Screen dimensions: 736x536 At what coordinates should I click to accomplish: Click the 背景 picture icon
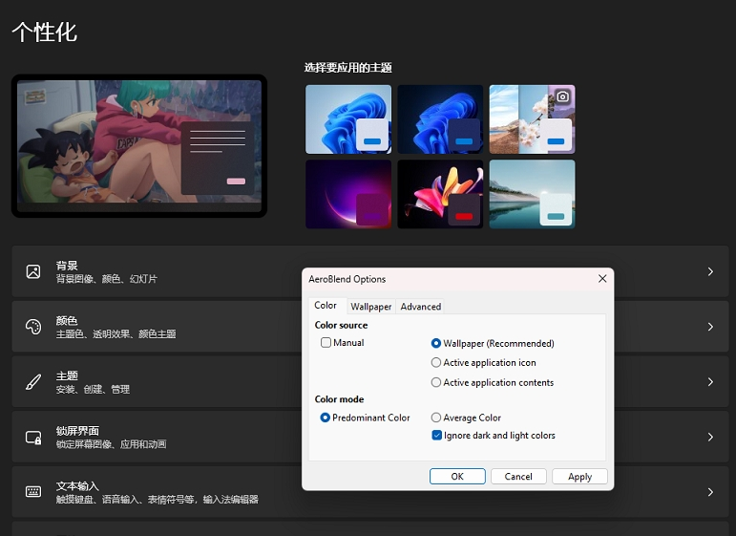[x=33, y=271]
